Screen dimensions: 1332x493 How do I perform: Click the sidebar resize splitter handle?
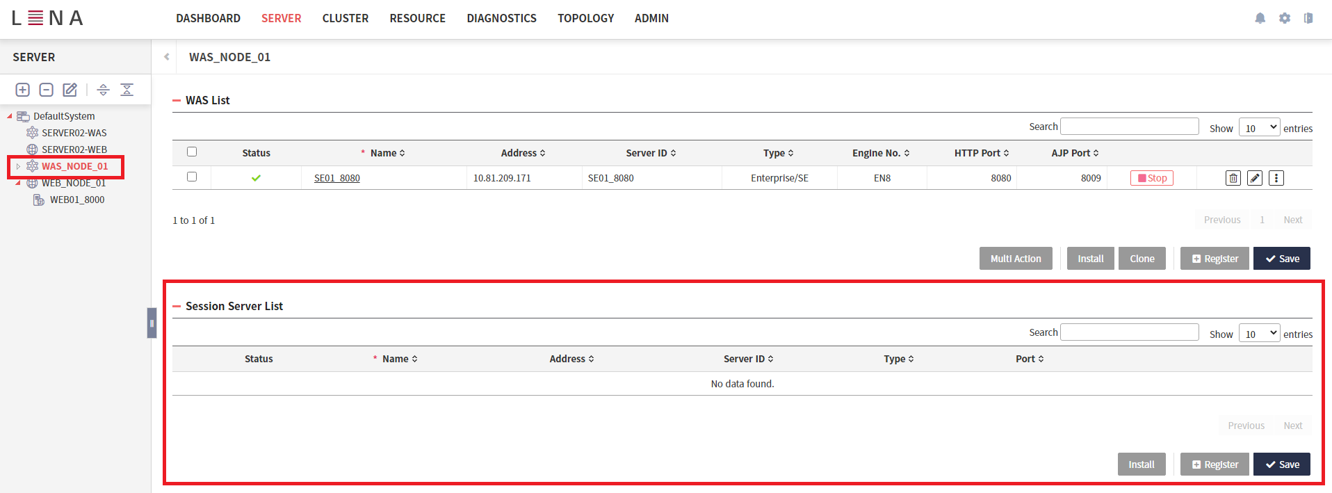(x=152, y=323)
